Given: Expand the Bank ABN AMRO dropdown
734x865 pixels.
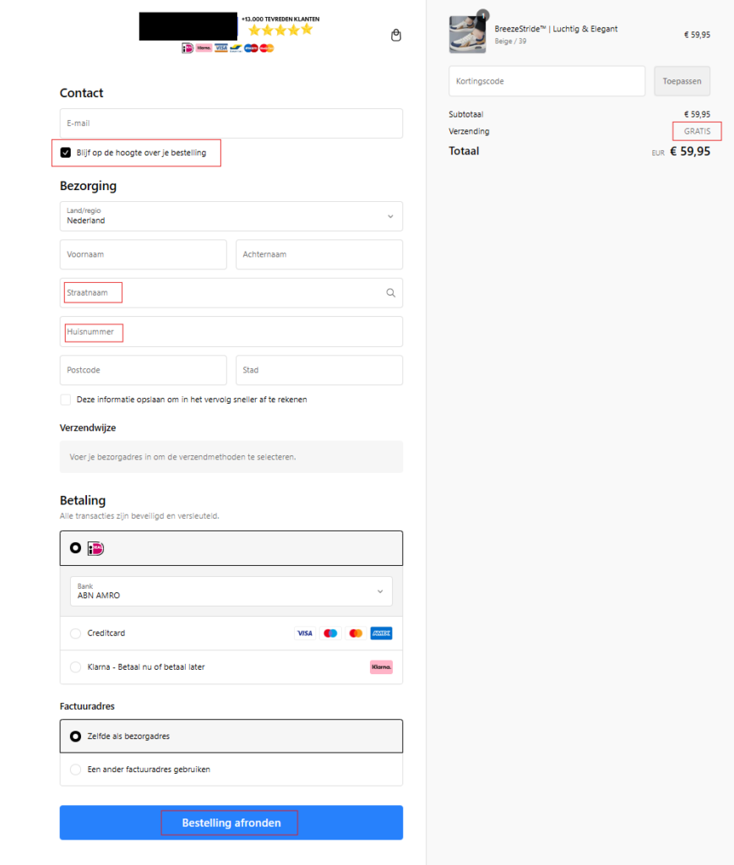Looking at the screenshot, I should 231,591.
